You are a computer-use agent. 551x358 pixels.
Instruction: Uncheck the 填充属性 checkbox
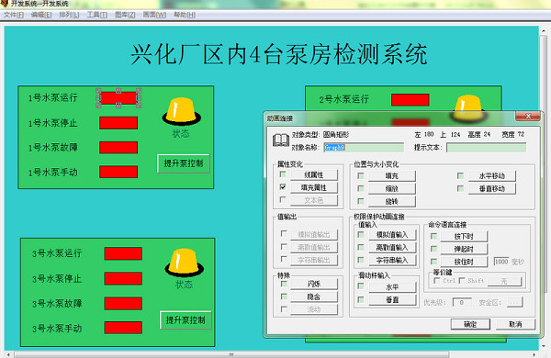[x=283, y=187]
